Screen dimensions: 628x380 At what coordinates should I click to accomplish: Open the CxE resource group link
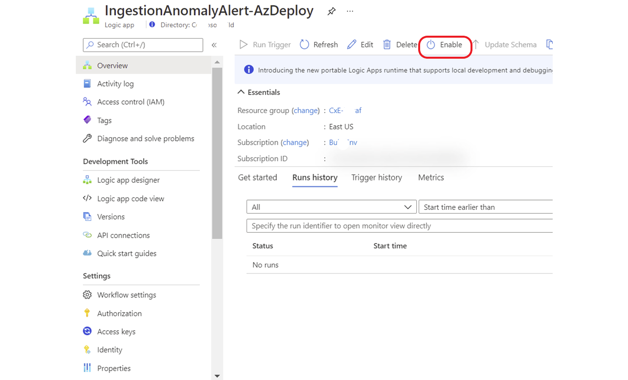pos(345,111)
